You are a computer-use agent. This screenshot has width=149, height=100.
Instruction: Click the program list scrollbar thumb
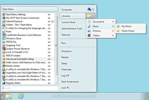[x=56, y=45]
